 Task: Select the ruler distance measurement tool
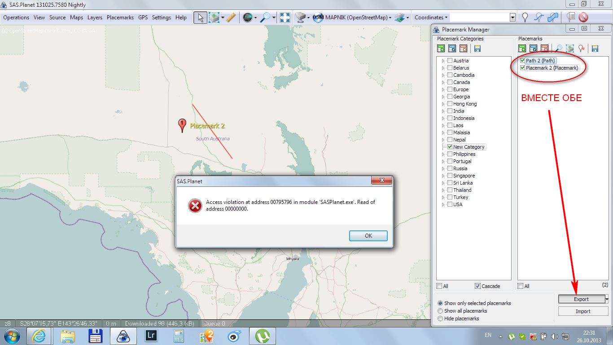tap(231, 18)
